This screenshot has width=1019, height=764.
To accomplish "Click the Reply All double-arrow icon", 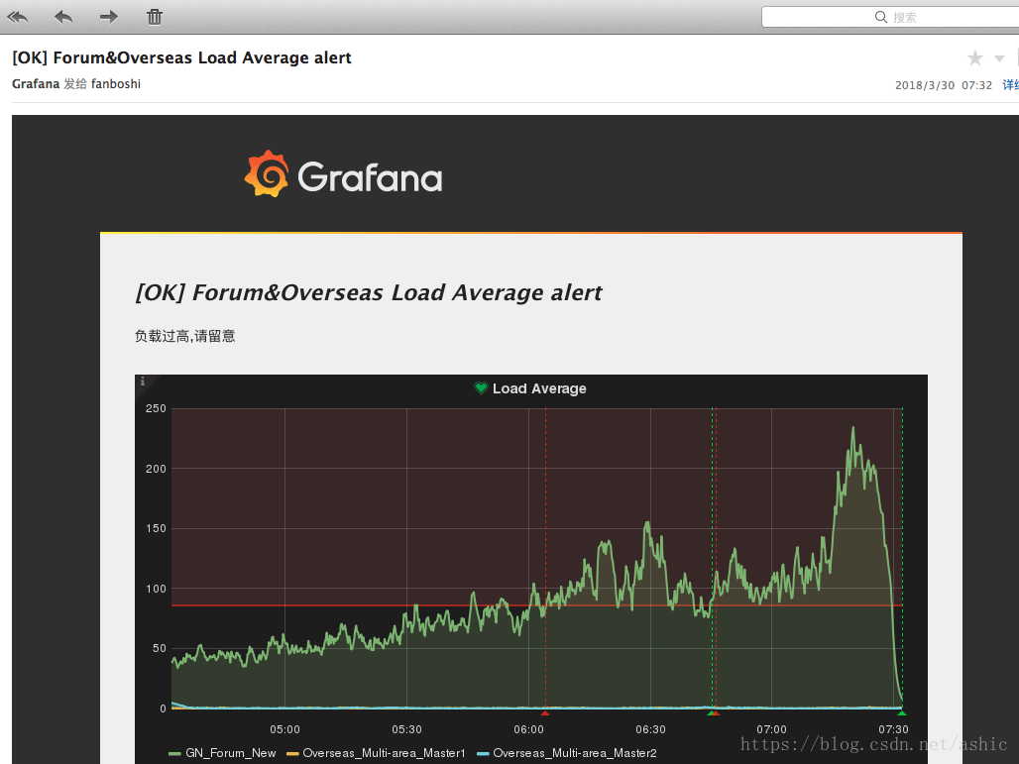I will [x=17, y=17].
